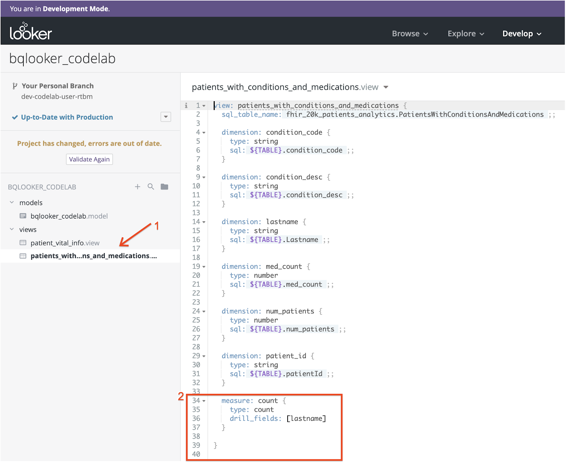Image resolution: width=566 pixels, height=465 pixels.
Task: Click the Validate Again button
Action: 89,159
